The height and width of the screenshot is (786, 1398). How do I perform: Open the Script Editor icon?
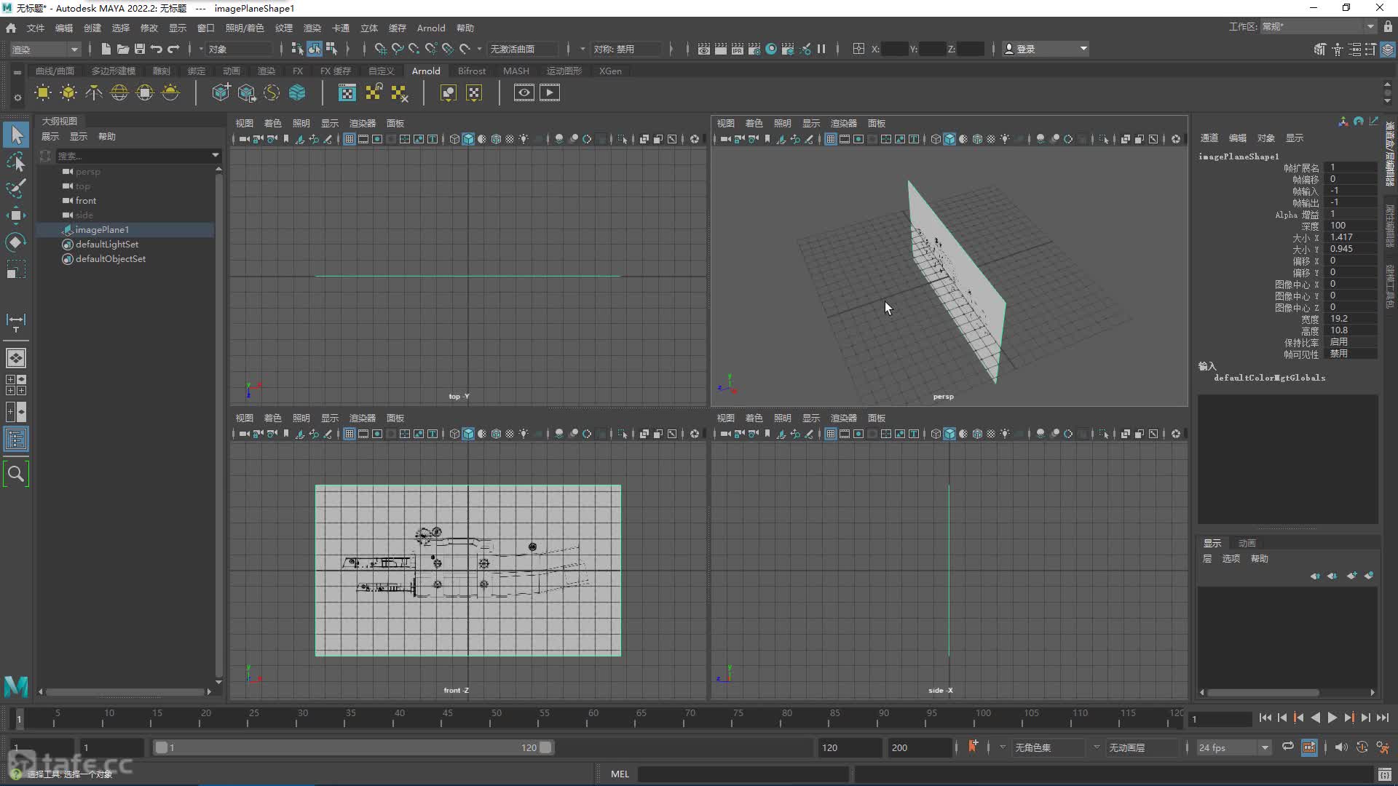(1385, 774)
